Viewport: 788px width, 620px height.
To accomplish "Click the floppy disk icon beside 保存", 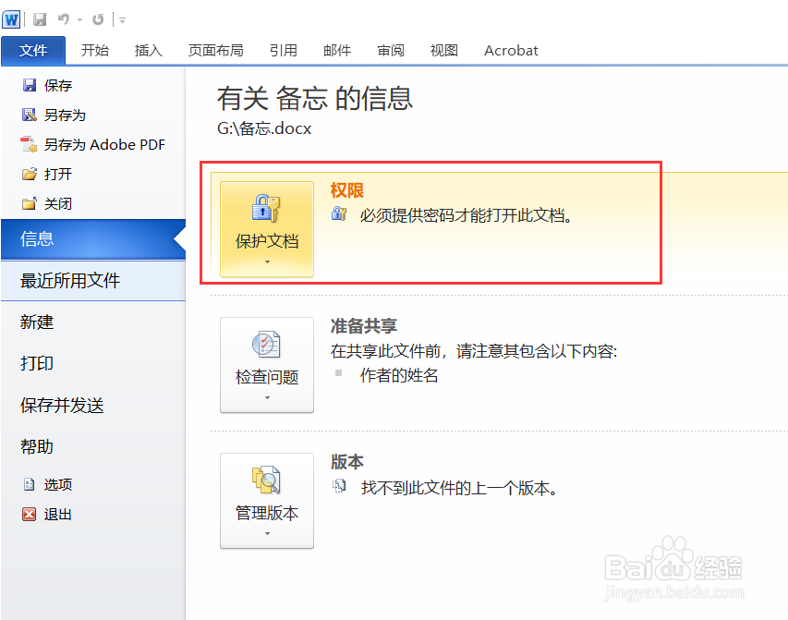I will pos(30,85).
